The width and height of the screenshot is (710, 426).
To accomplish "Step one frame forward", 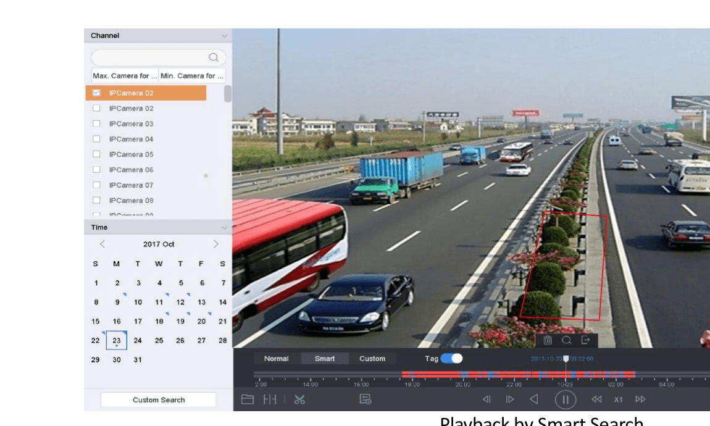I will pos(510,399).
